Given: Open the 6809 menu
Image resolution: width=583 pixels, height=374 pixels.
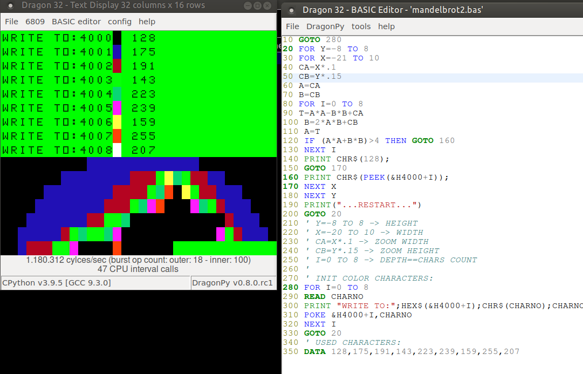Looking at the screenshot, I should tap(35, 22).
